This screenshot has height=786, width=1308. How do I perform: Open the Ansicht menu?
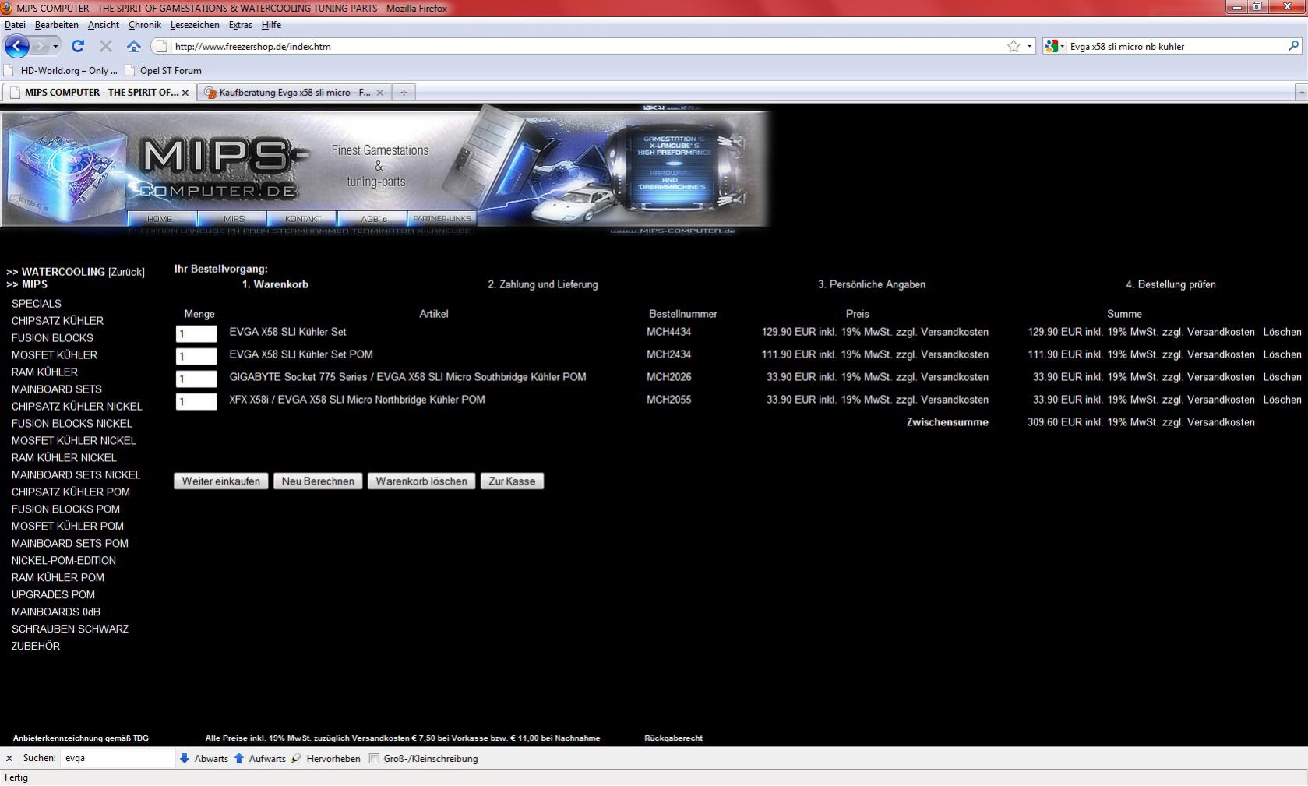click(x=103, y=25)
